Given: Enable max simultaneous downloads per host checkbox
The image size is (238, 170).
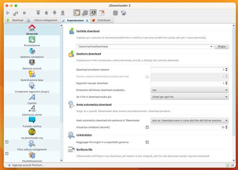Looking at the screenshot, I should pyautogui.click(x=147, y=76).
